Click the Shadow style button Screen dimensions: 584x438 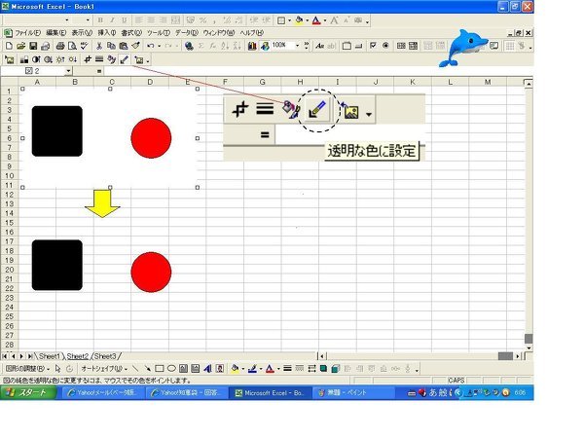323,369
